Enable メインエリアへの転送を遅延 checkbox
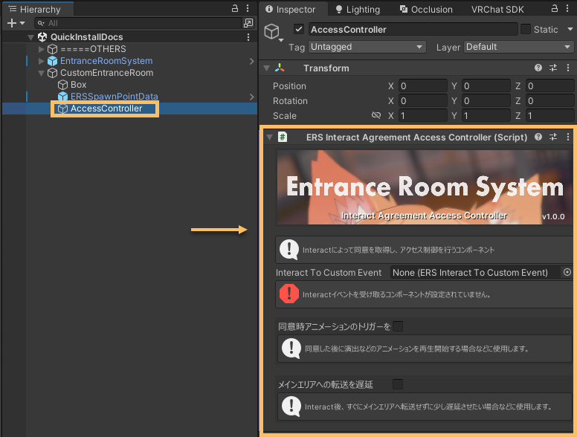This screenshot has width=577, height=437. pyautogui.click(x=398, y=384)
